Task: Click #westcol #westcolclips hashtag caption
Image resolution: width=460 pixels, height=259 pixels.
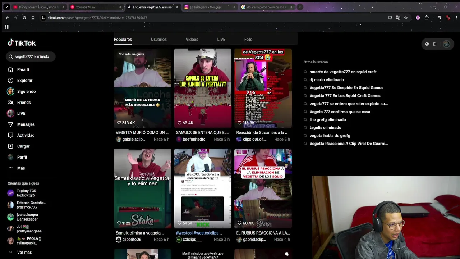Action: (199, 233)
